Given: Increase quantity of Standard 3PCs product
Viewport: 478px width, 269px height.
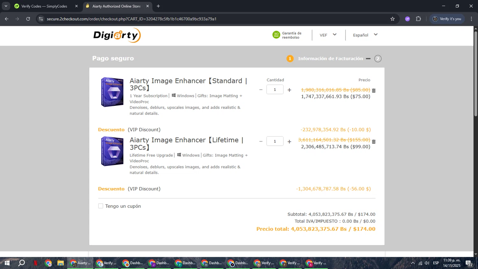Looking at the screenshot, I should click(289, 90).
